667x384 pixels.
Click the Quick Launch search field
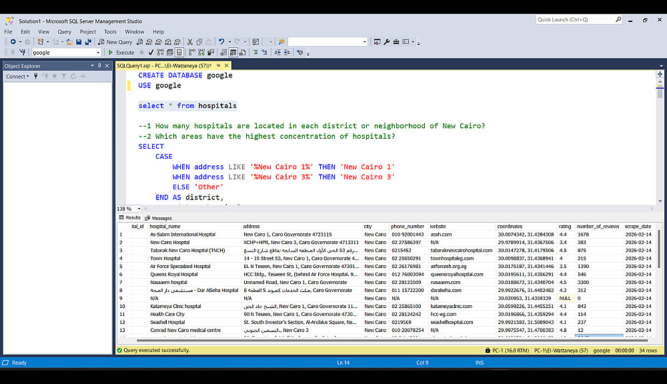[x=575, y=20]
